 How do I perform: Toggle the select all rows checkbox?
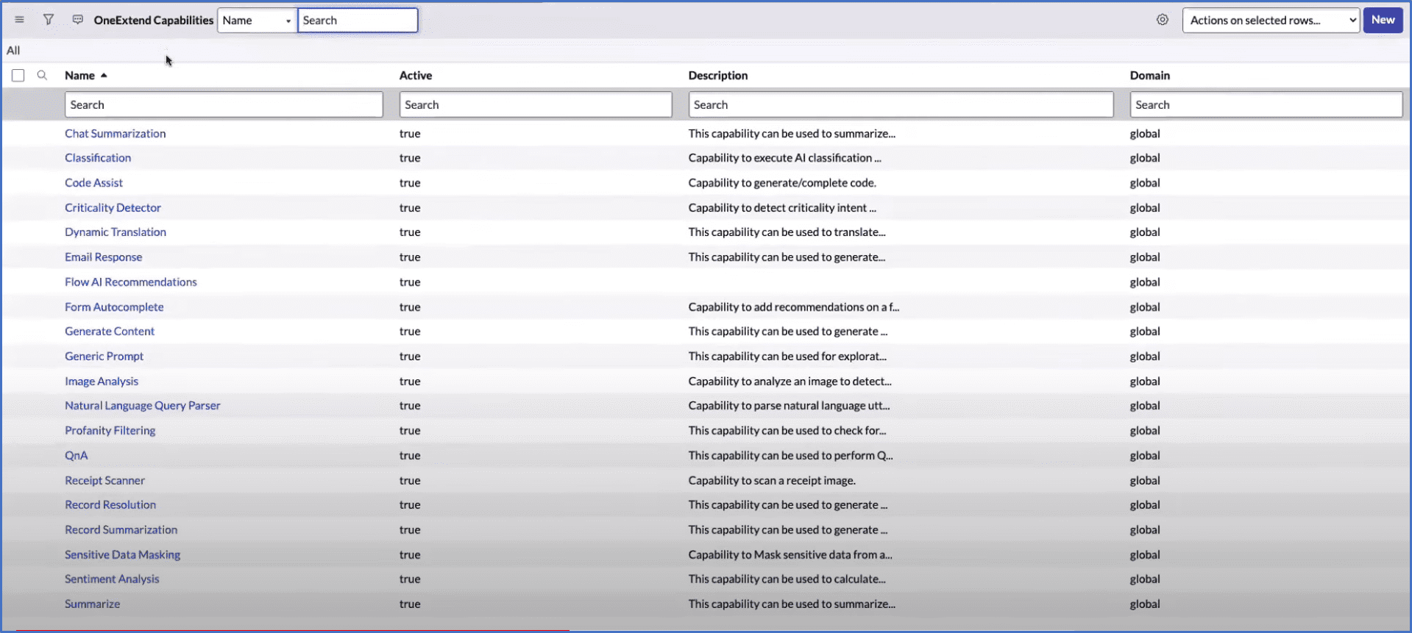(x=18, y=75)
